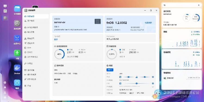Click the 1.01% storage usage ring
204x102 pixels.
click(x=112, y=54)
